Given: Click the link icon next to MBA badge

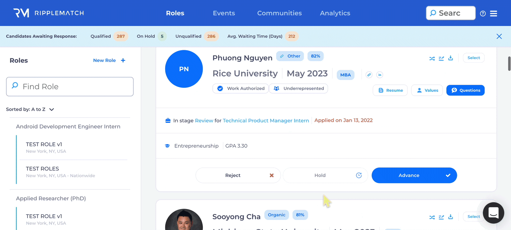Looking at the screenshot, I should 369,75.
